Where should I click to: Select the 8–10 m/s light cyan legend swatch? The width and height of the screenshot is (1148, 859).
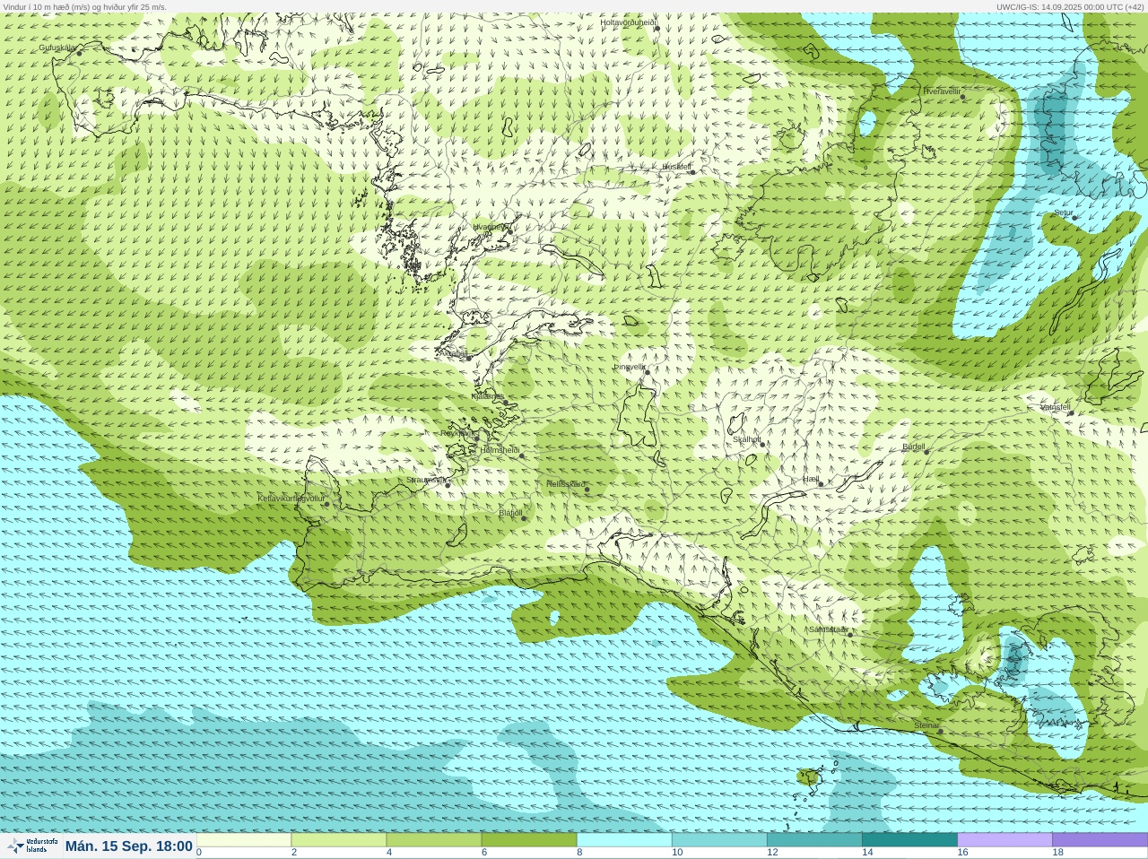click(x=624, y=840)
